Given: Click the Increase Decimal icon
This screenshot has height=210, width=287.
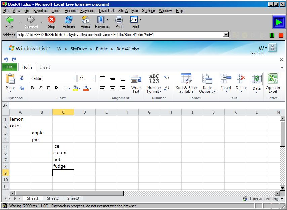Looking at the screenshot, I should click(x=167, y=78).
